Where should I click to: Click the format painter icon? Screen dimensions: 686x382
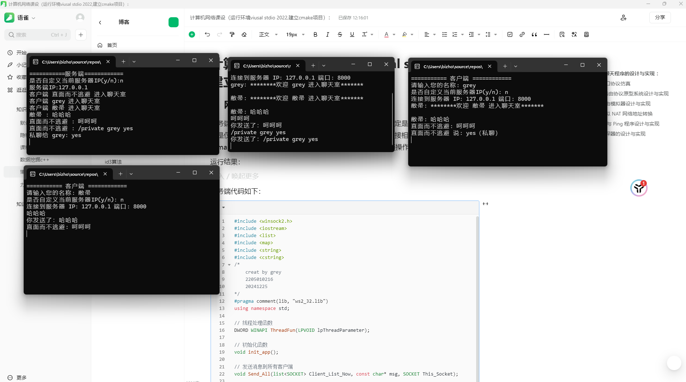click(232, 34)
